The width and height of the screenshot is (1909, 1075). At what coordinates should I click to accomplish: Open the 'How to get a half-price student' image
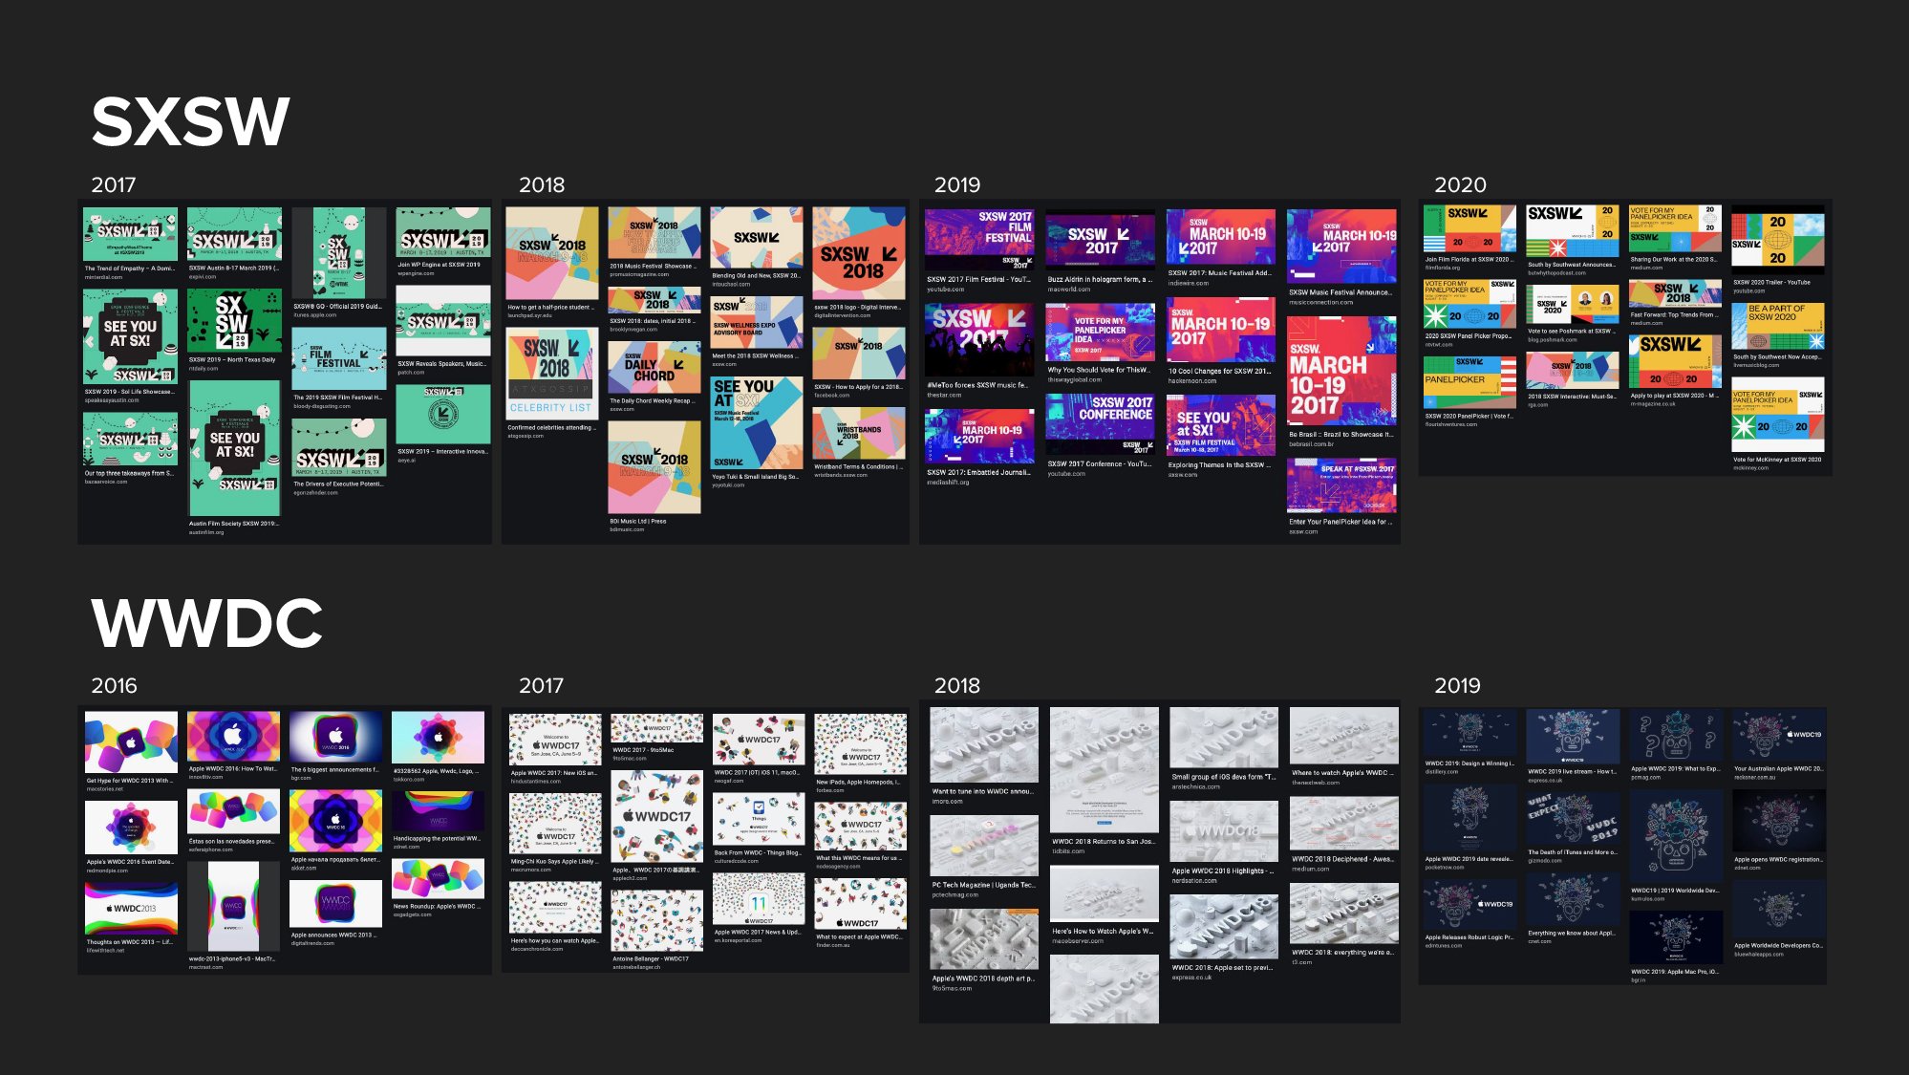click(x=552, y=253)
